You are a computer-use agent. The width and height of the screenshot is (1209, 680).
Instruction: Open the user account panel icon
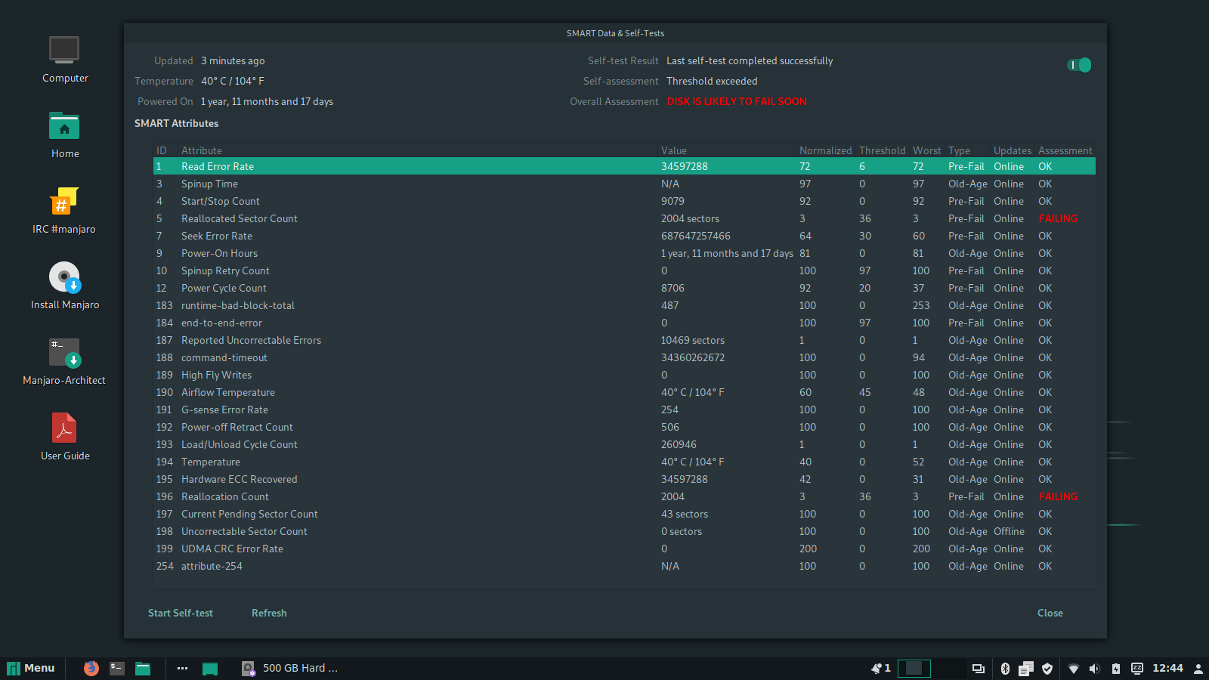point(1198,668)
